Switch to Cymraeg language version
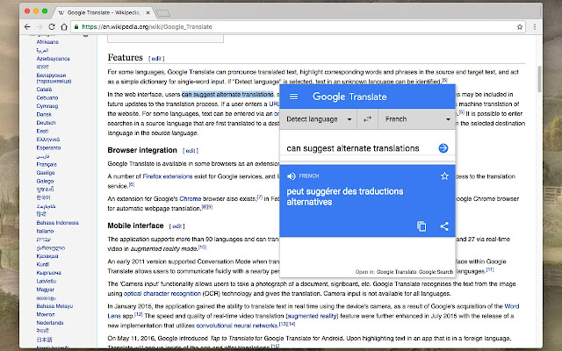This screenshot has height=351, width=562. click(x=47, y=106)
